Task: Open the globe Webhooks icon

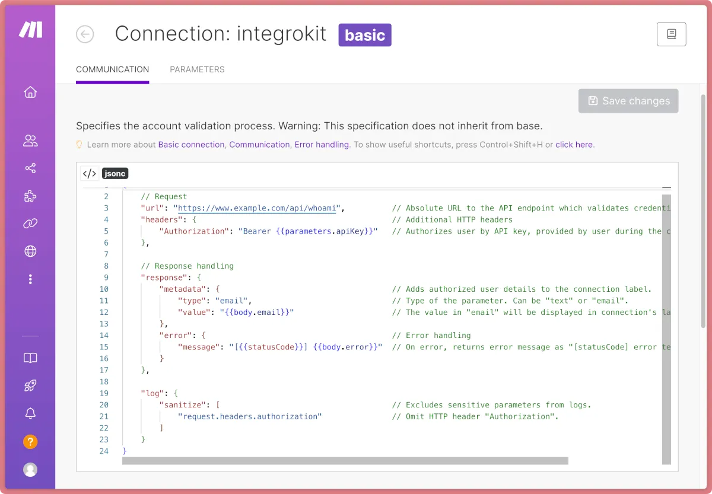Action: (x=30, y=251)
